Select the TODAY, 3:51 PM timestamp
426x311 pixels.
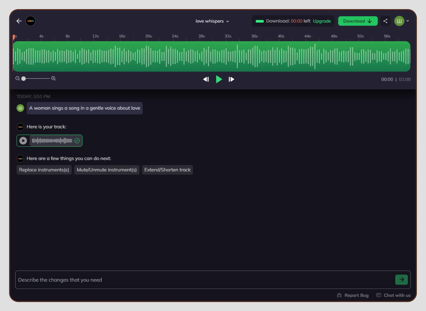tap(33, 96)
